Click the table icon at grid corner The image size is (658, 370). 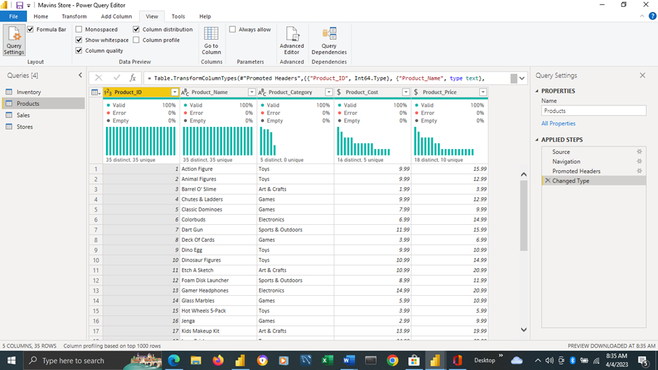tap(96, 92)
